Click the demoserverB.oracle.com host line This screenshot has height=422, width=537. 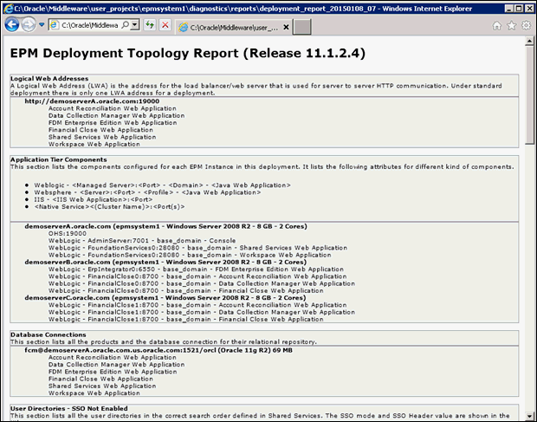pyautogui.click(x=165, y=263)
